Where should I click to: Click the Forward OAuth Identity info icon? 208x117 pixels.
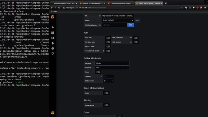[x=103, y=51]
